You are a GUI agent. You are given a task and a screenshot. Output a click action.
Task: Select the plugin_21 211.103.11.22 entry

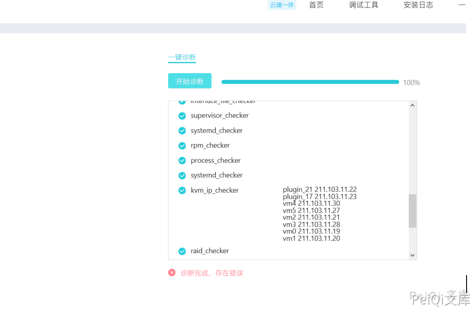point(320,189)
